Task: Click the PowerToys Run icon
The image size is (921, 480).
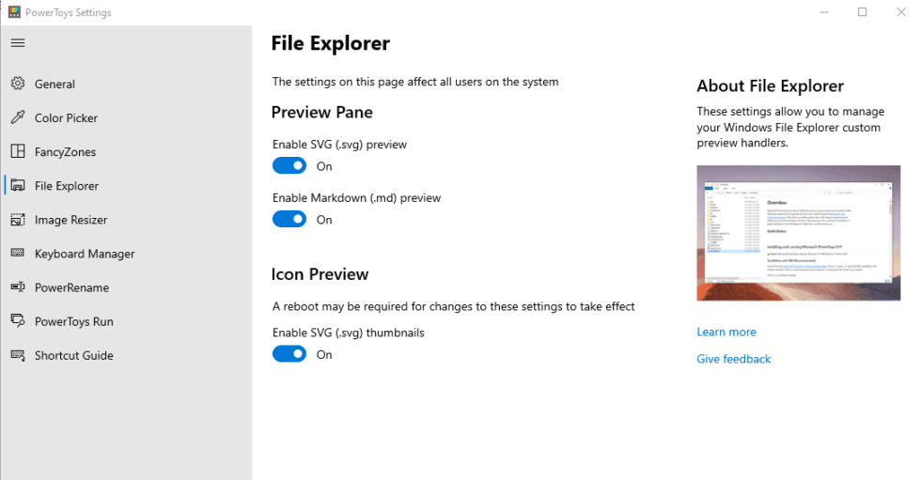Action: [18, 321]
